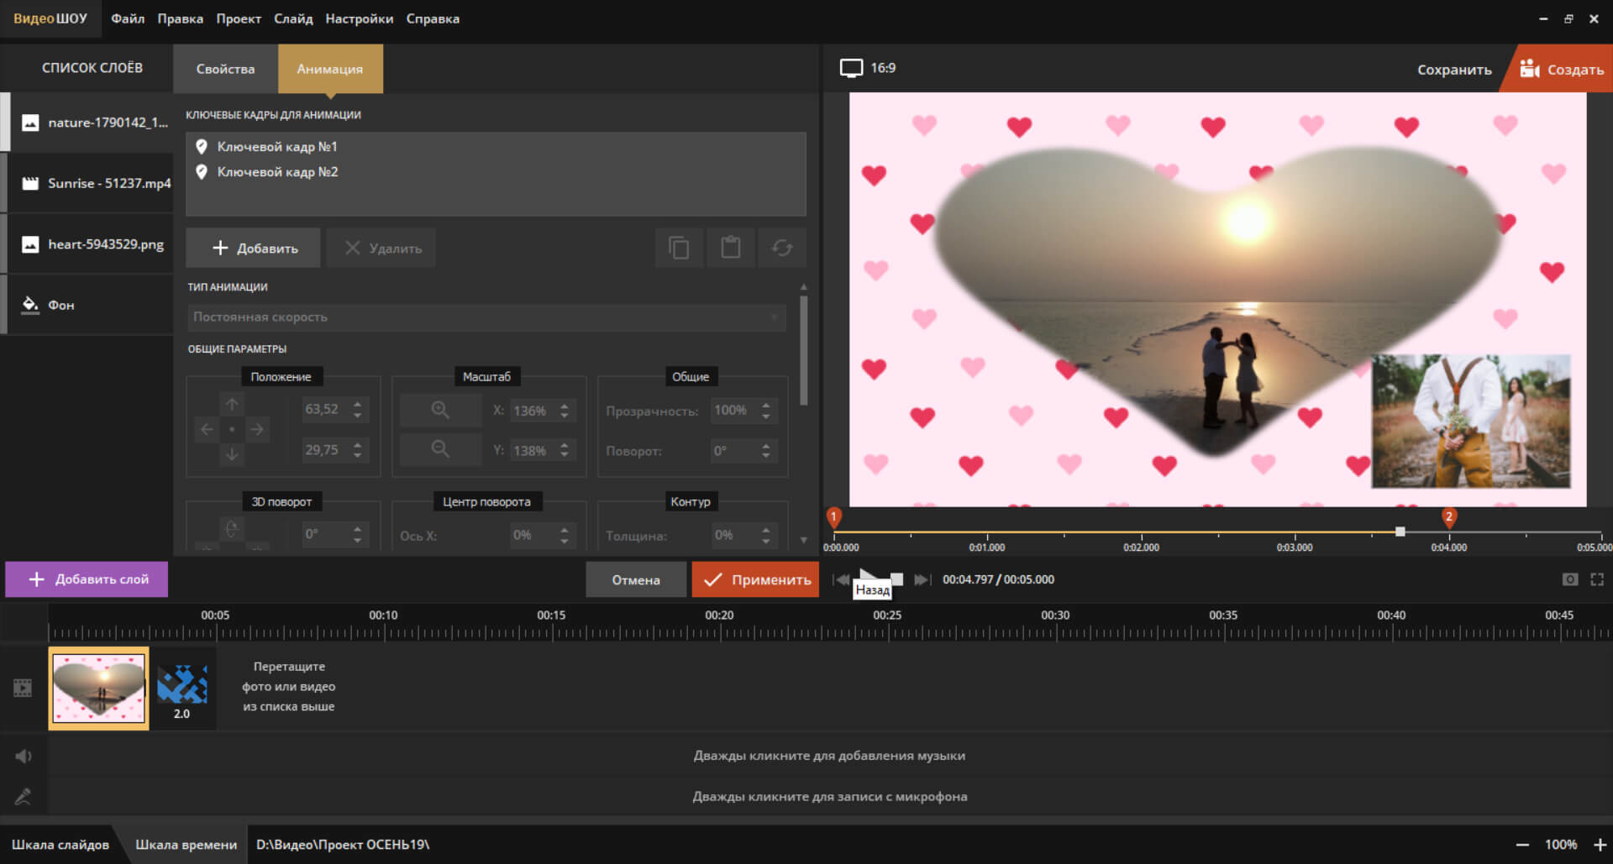
Task: Open the 2.0 transition thumbnail
Action: tap(182, 689)
